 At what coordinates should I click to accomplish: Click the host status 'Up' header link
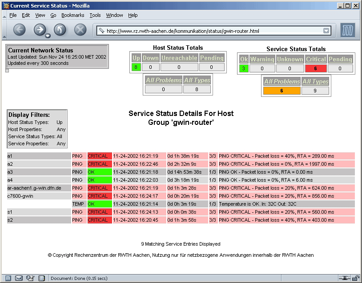coord(136,58)
